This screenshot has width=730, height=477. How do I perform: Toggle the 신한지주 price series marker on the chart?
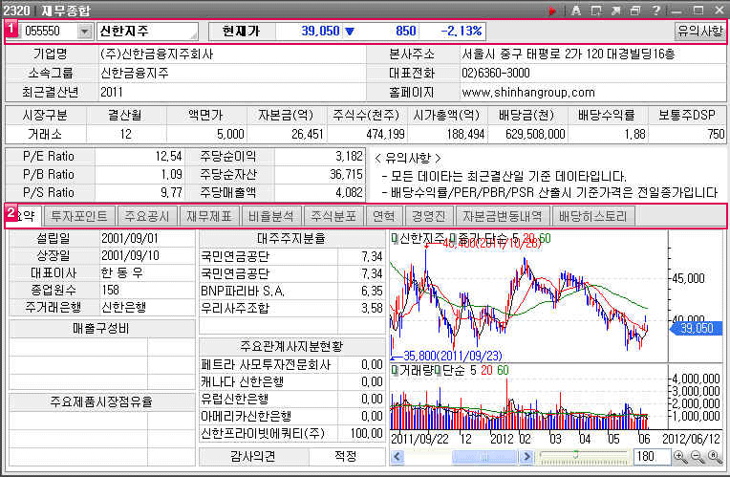(395, 239)
